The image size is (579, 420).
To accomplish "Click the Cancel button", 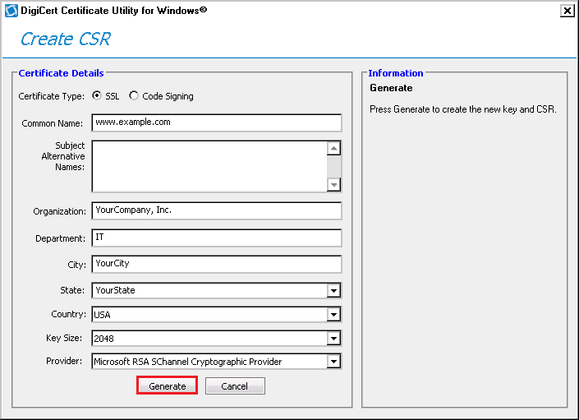I will pos(235,386).
